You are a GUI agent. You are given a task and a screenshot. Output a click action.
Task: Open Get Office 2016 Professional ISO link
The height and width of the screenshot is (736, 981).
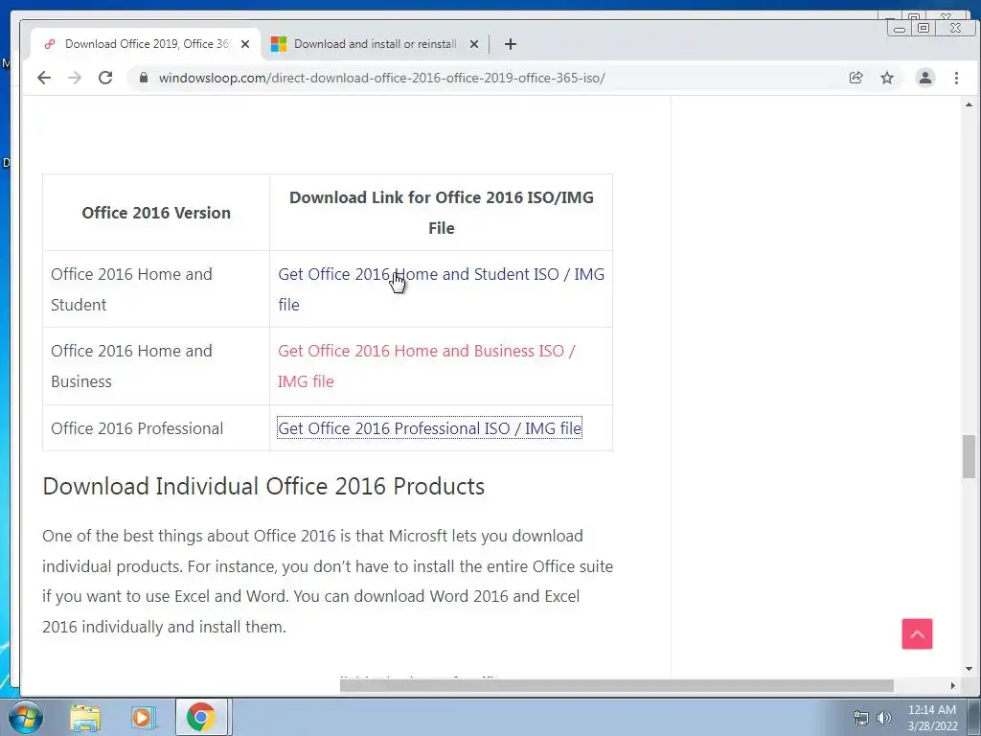(429, 428)
